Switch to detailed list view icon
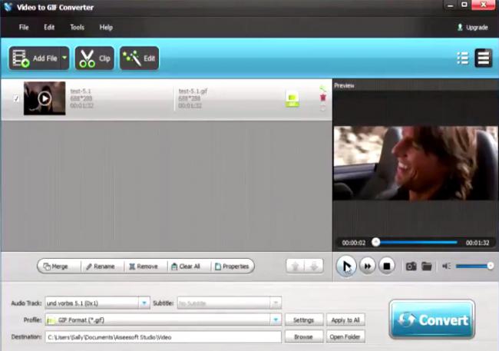Image resolution: width=499 pixels, height=351 pixels. [x=484, y=58]
